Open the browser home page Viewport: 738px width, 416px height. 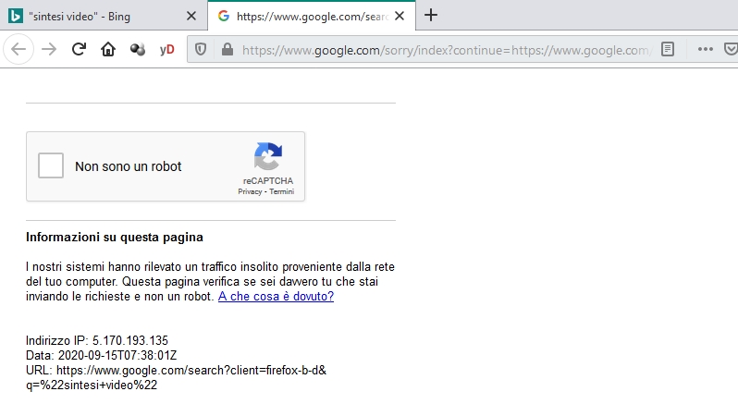pyautogui.click(x=108, y=49)
